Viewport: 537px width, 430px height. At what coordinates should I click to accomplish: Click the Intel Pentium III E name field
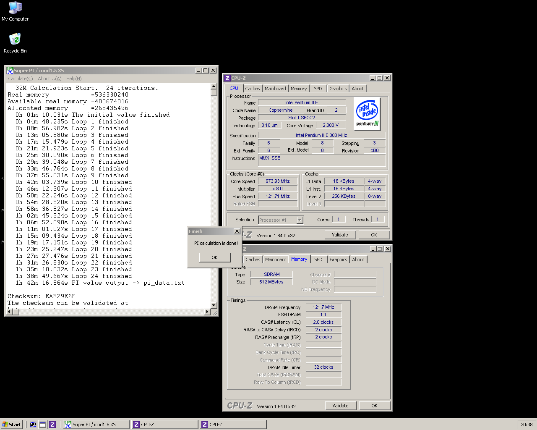pos(302,102)
